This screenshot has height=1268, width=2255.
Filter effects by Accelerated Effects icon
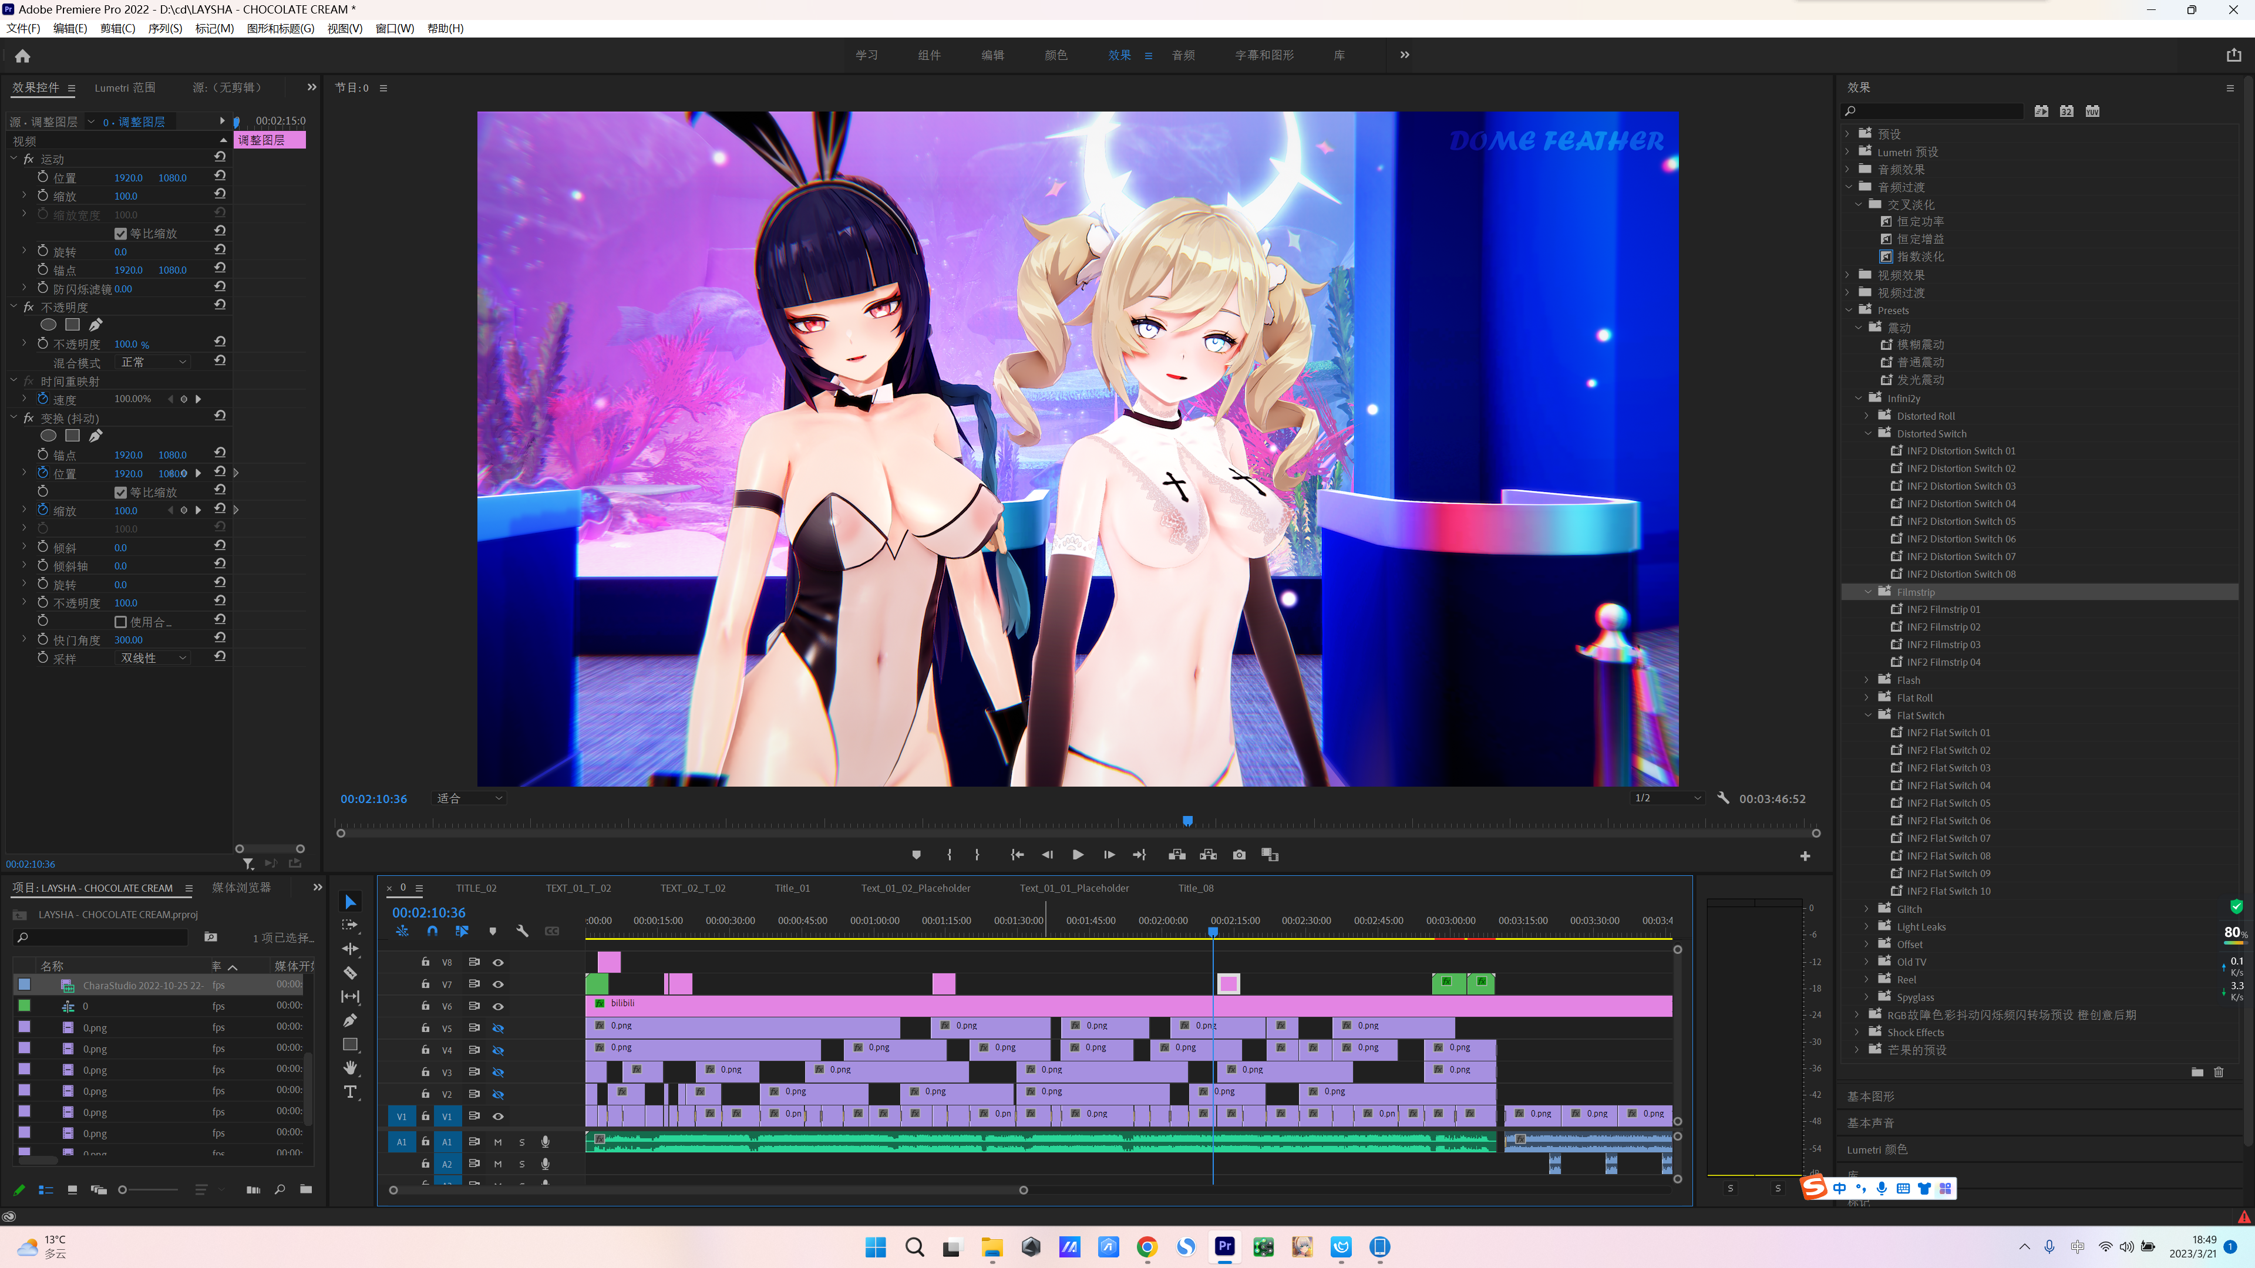(2041, 111)
